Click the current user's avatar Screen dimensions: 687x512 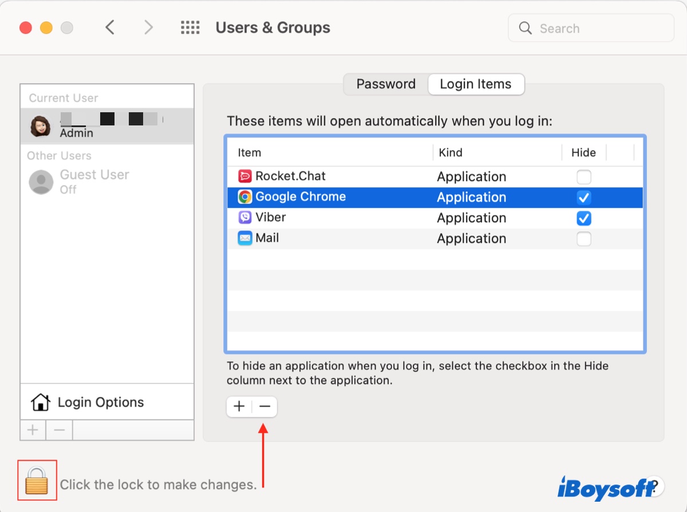(x=41, y=126)
